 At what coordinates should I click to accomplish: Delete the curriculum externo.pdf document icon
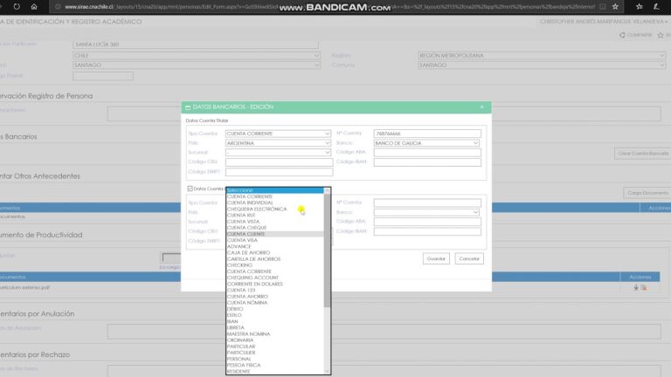[x=644, y=288]
